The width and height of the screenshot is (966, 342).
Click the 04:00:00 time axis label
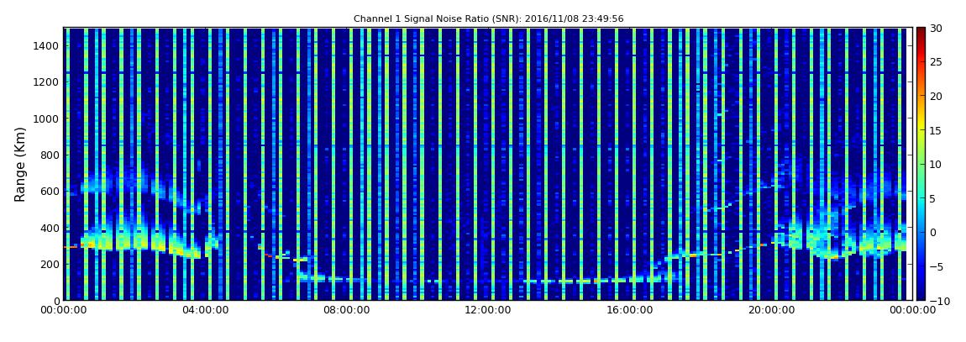[x=205, y=310]
